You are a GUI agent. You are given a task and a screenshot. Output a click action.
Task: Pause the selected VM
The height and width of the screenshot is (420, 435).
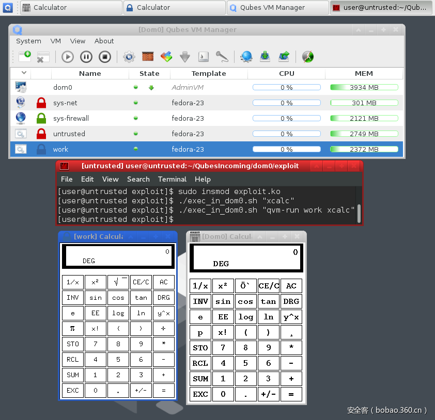(x=86, y=57)
